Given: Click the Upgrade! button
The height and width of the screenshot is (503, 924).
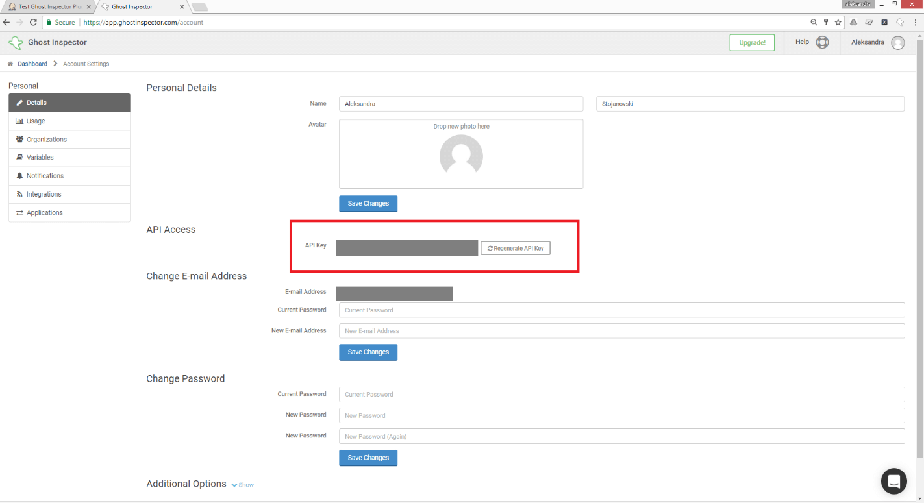Looking at the screenshot, I should (x=752, y=43).
